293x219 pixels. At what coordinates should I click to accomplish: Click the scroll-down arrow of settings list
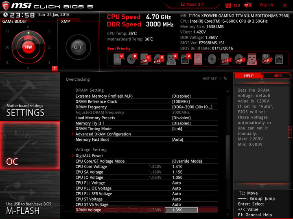227,215
